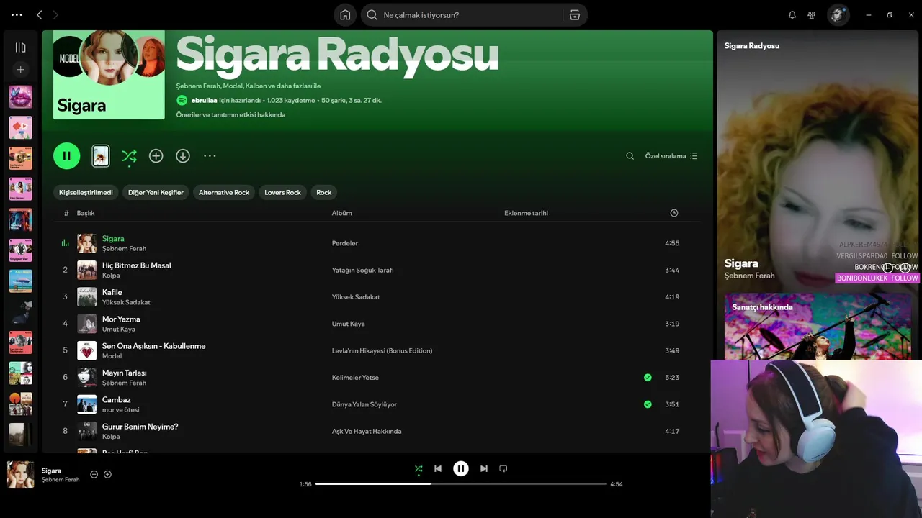The image size is (922, 518).
Task: Click the playlist cover art Sigara
Action: 109,75
